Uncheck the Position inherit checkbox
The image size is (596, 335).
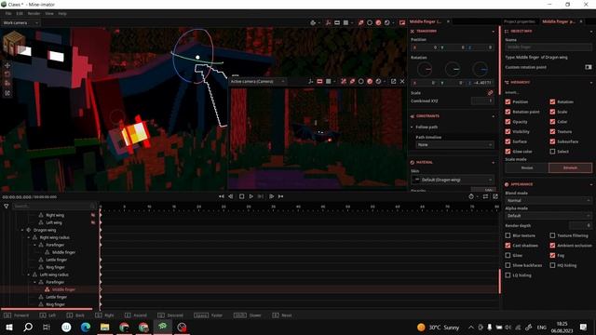coord(508,101)
